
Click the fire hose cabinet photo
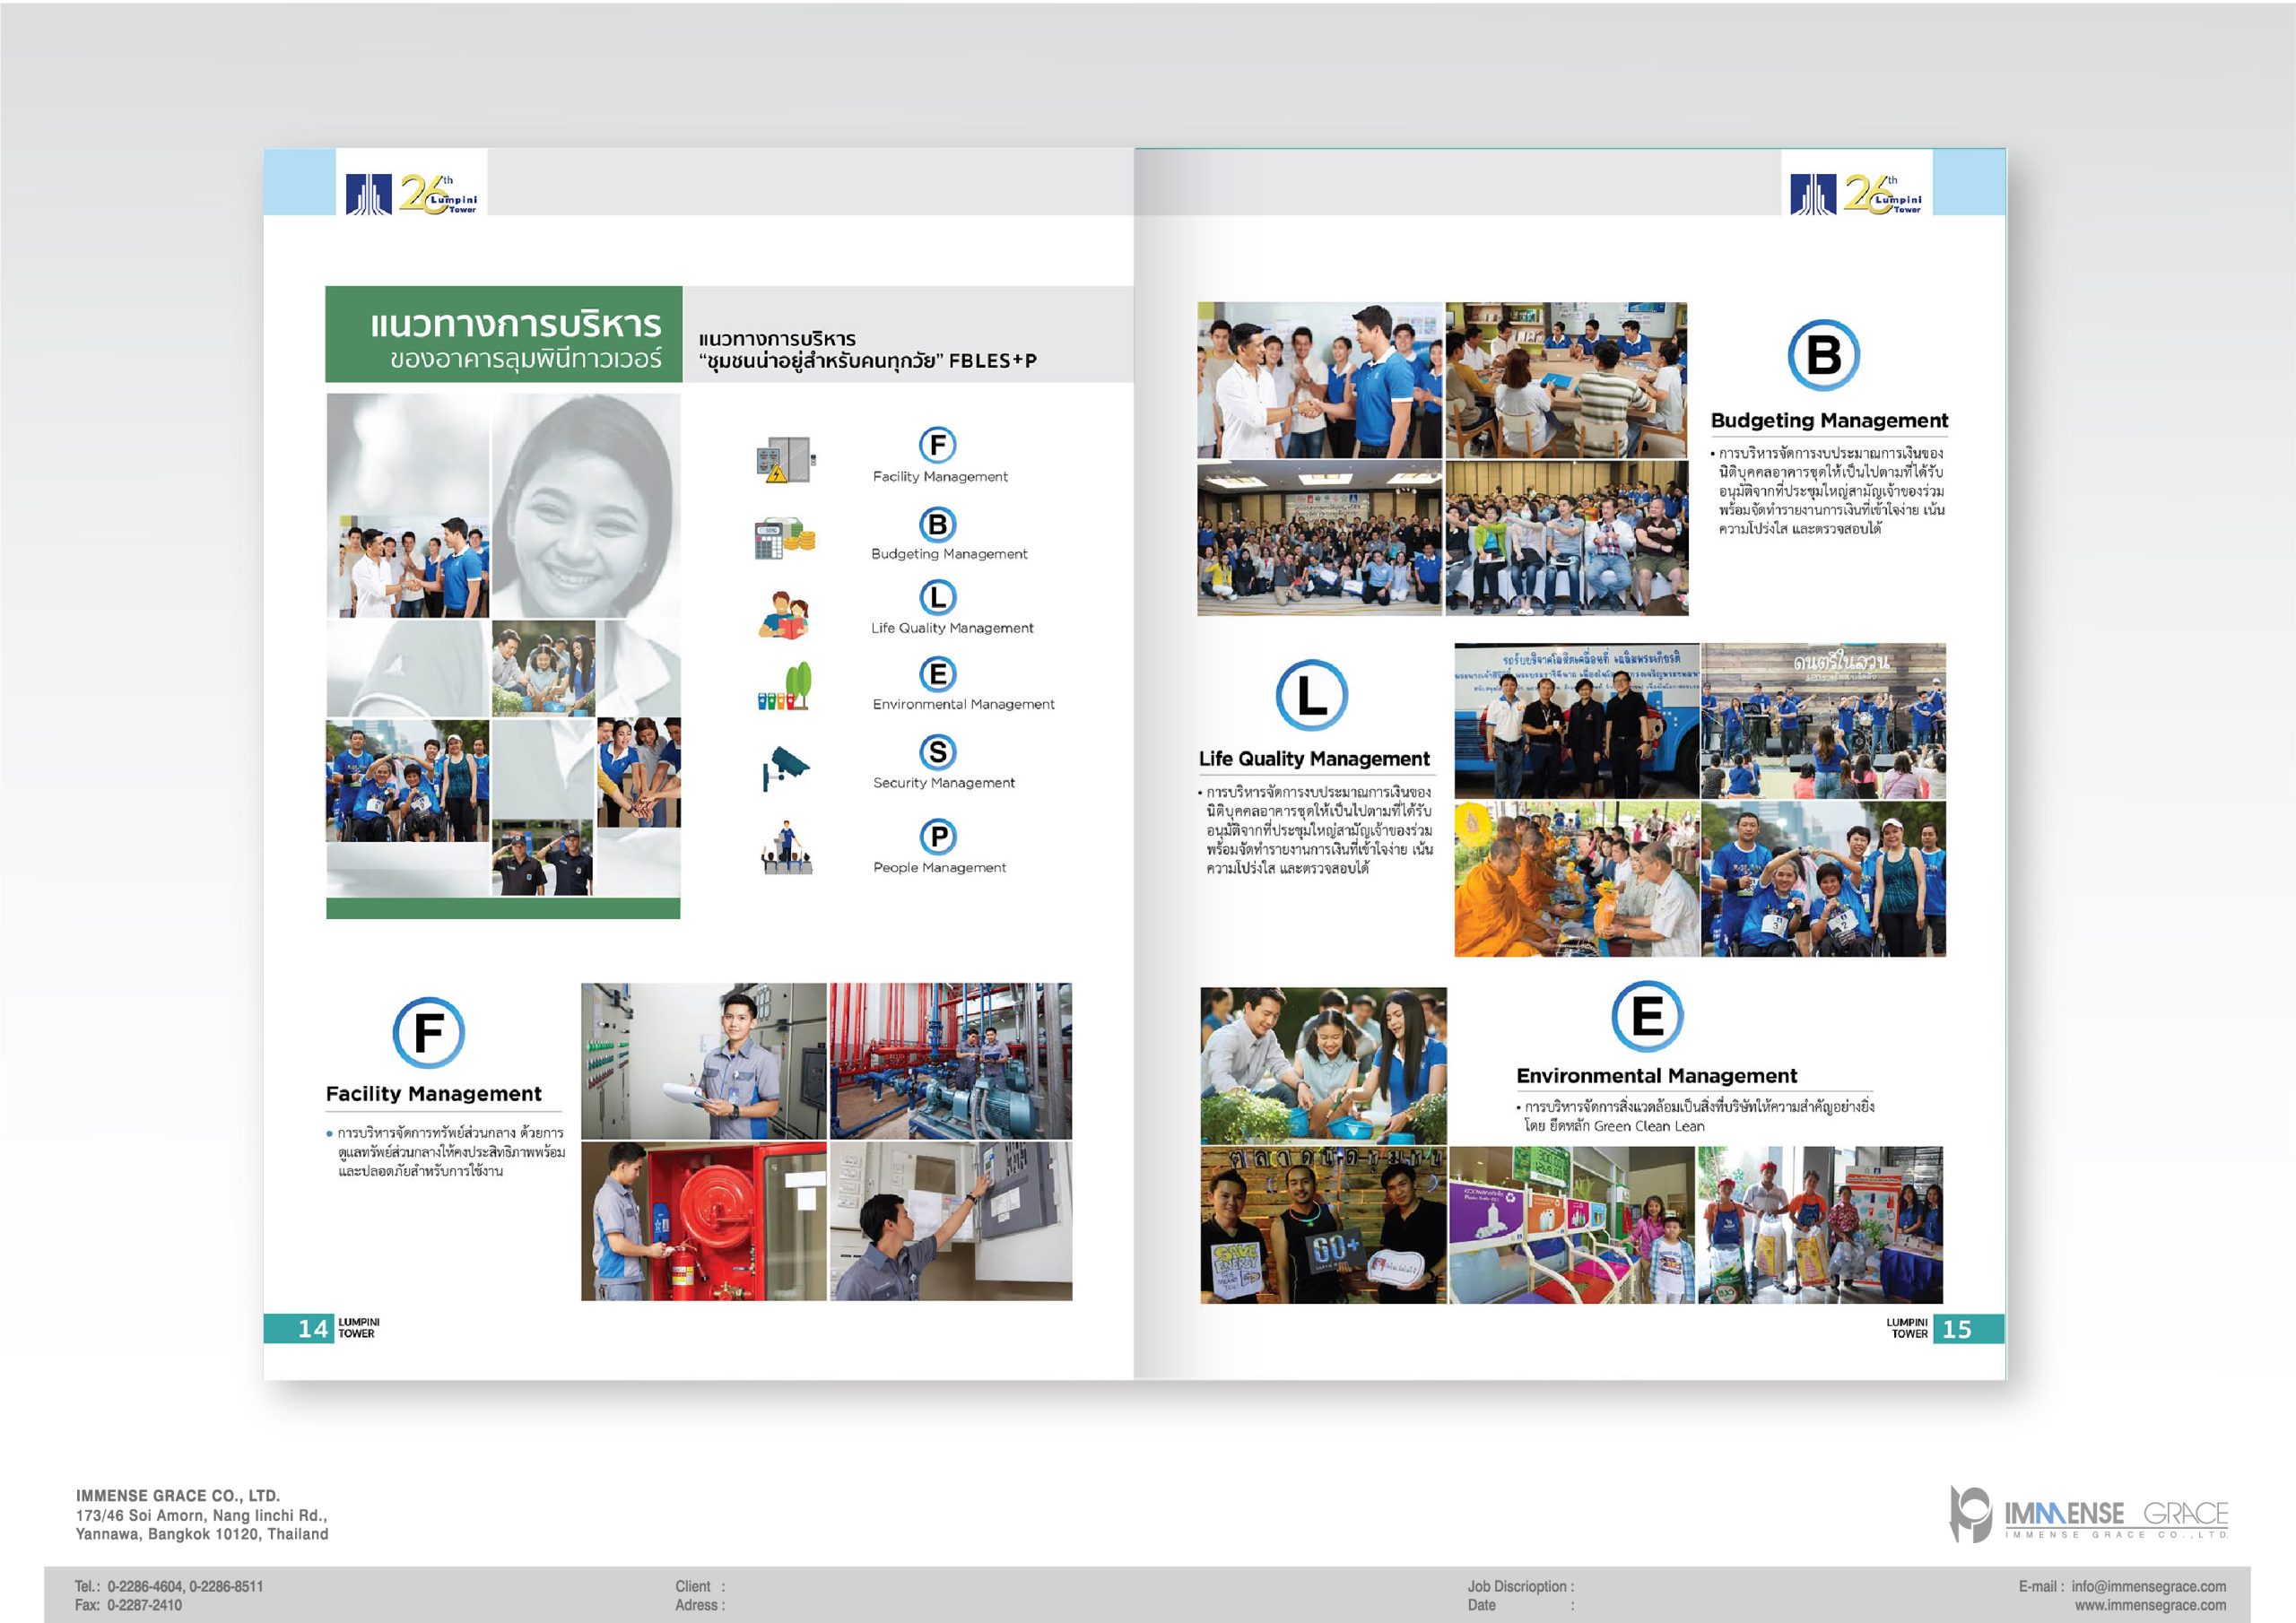coord(703,1221)
